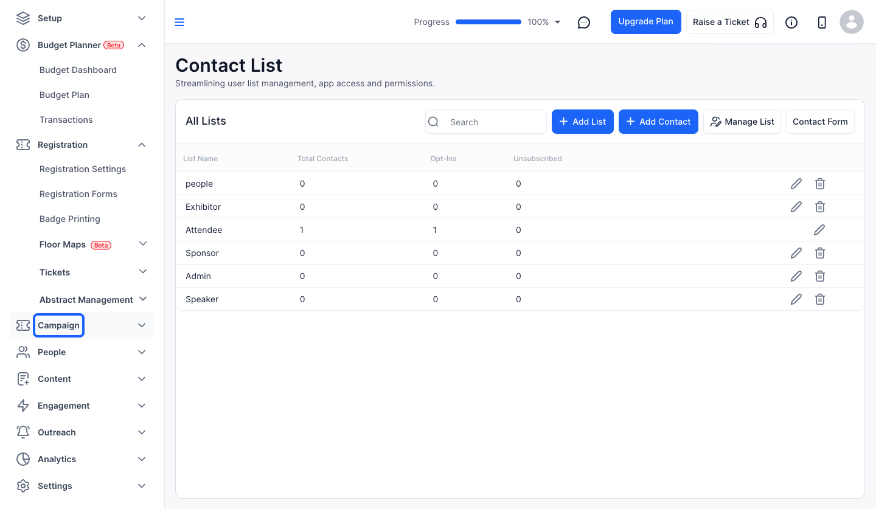Screen dimensions: 876x509
Task: Open Budget Plan menu item
Action: 64,95
